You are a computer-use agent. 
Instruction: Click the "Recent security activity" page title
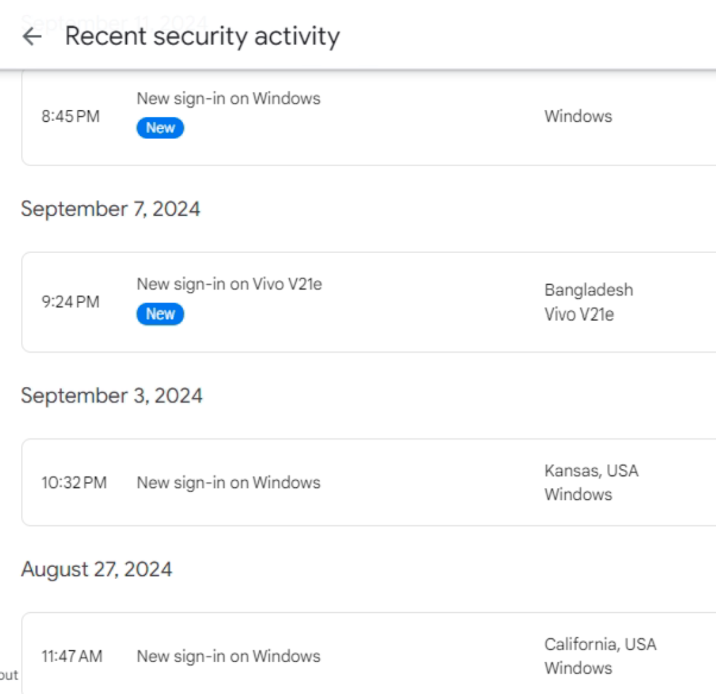click(x=202, y=36)
